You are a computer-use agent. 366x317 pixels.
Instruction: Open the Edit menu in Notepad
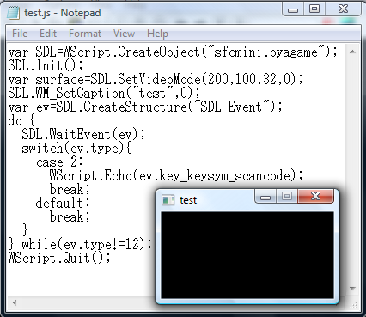coord(48,34)
